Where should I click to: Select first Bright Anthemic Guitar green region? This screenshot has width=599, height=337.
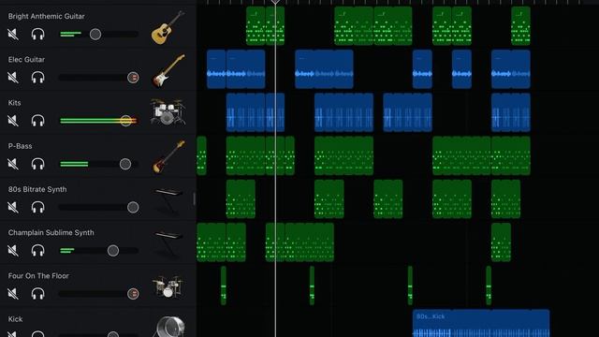click(x=256, y=25)
